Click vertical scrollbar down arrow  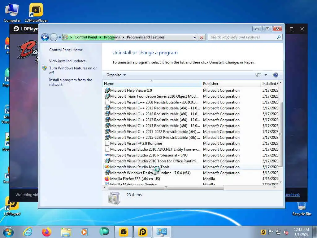point(280,182)
